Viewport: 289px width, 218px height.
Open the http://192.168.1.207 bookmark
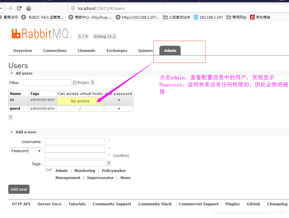[x=138, y=17]
